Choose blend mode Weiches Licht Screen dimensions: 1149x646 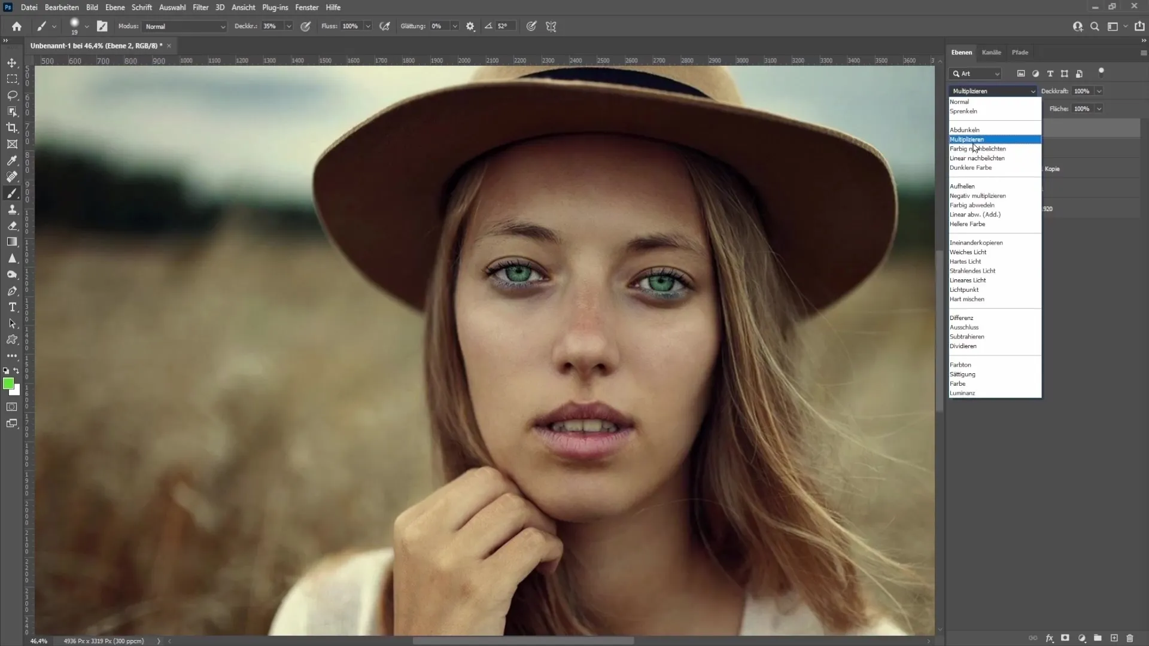coord(995,252)
